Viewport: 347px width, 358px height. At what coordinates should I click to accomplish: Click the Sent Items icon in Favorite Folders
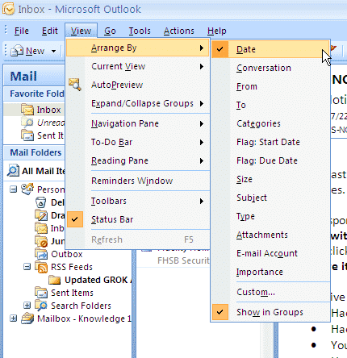coord(27,135)
